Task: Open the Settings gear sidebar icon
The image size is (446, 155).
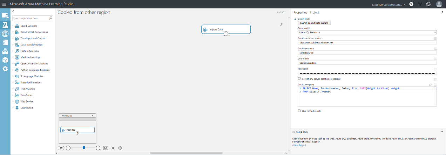Action: [5, 69]
